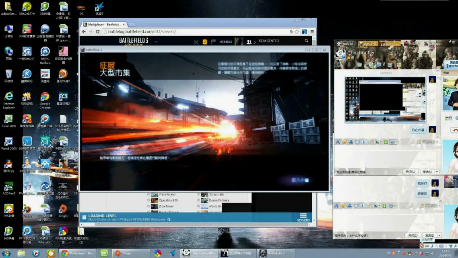The image size is (458, 258).
Task: Click the translate icon in address bar
Action: 291,31
